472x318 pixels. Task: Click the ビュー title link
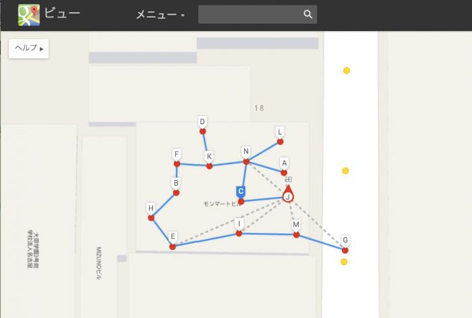point(62,14)
